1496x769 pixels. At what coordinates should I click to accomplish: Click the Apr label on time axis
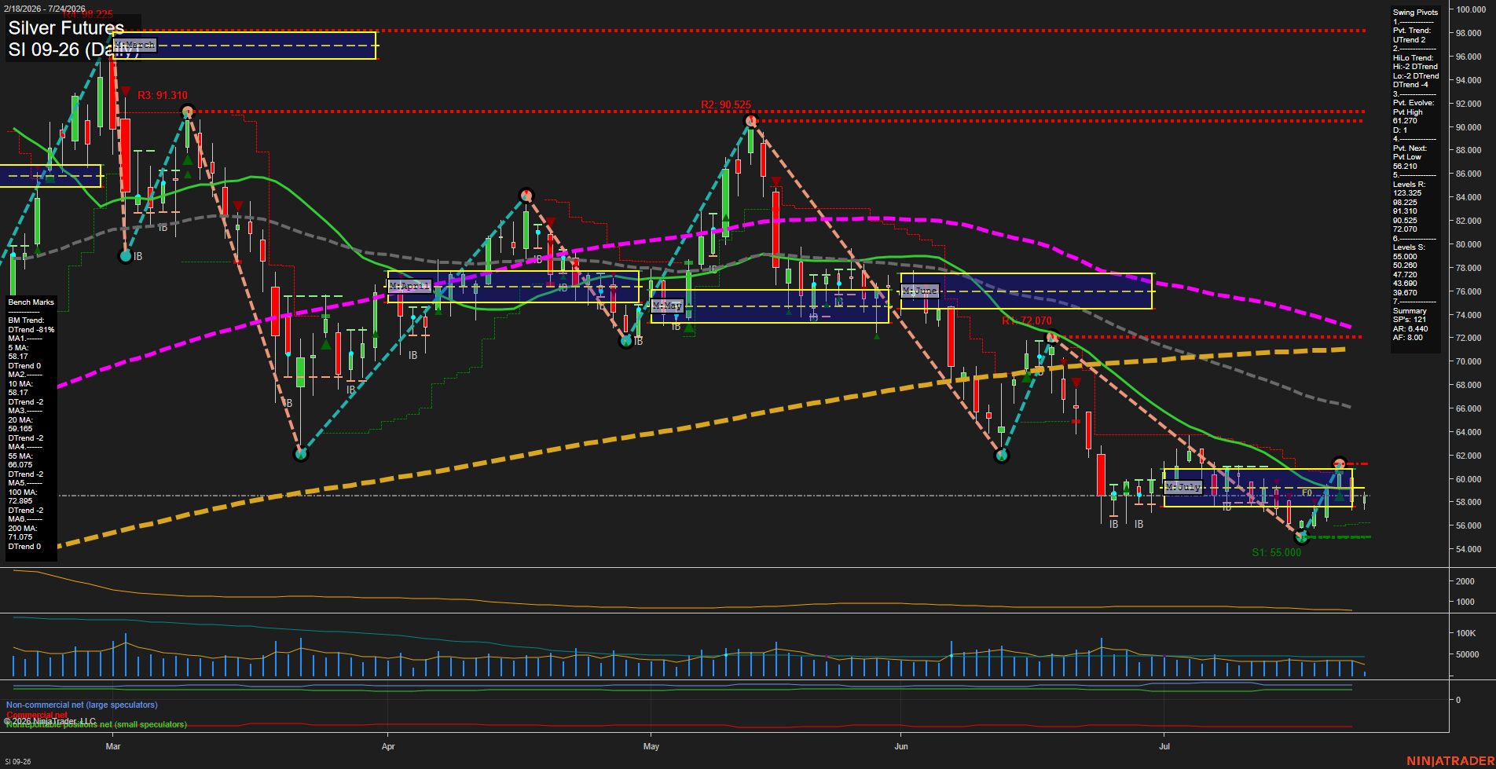388,746
